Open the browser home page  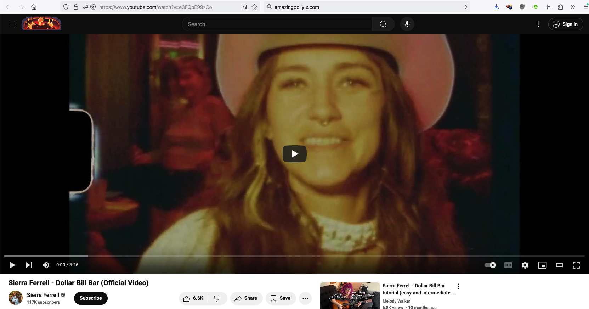(34, 7)
